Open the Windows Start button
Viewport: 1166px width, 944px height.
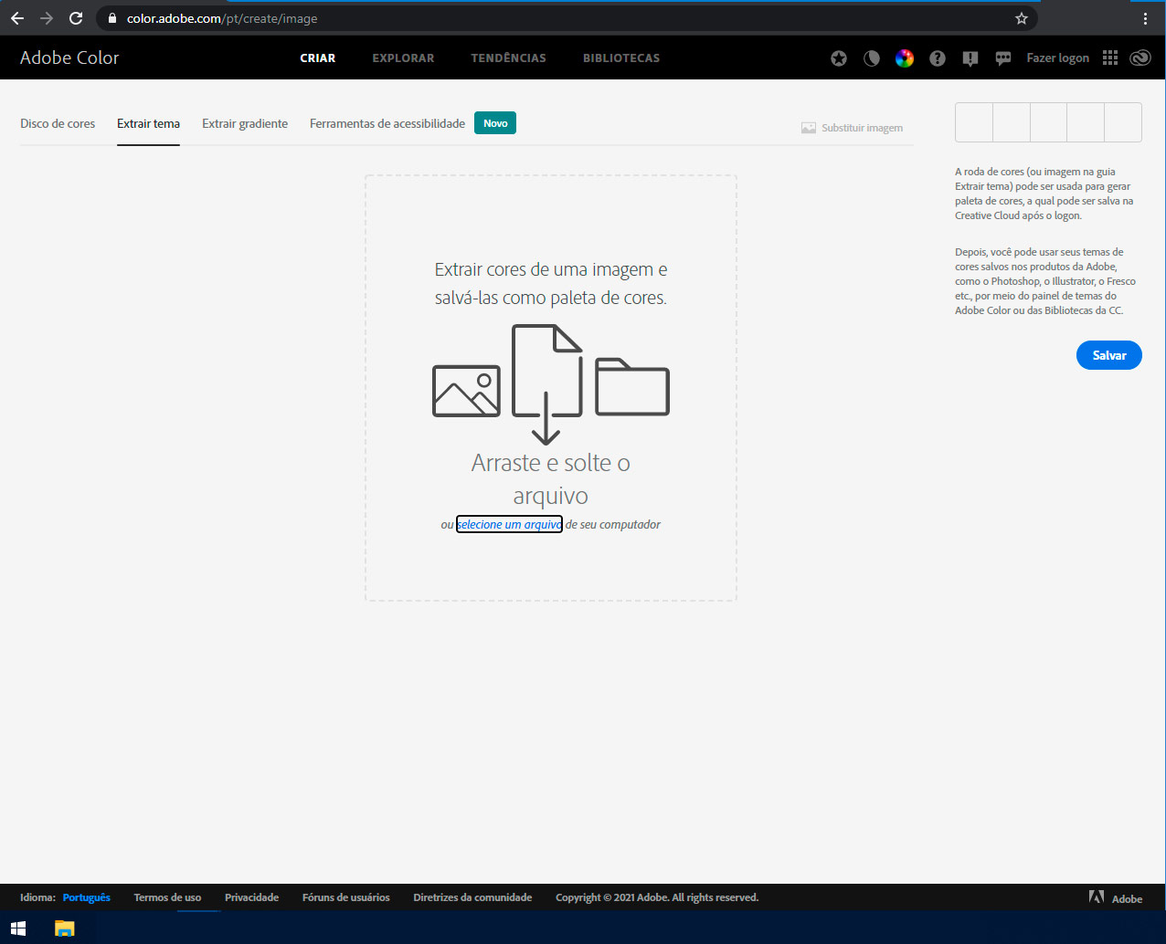[x=18, y=928]
